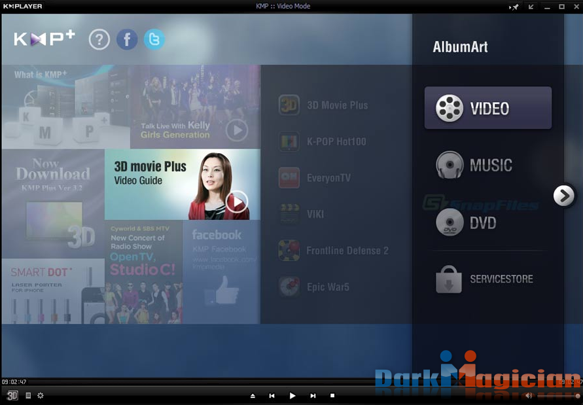Viewport: 583px width, 405px height.
Task: Click the playback seek bar
Action: (292, 381)
